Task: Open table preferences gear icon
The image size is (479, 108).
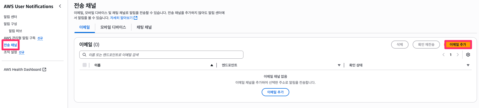Action: 468,55
